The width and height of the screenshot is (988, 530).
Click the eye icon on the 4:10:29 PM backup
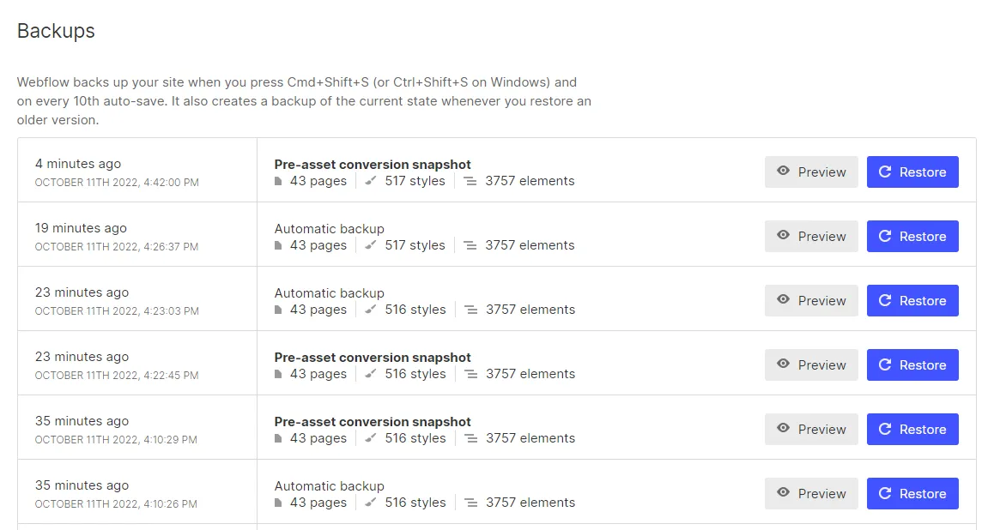coord(783,428)
